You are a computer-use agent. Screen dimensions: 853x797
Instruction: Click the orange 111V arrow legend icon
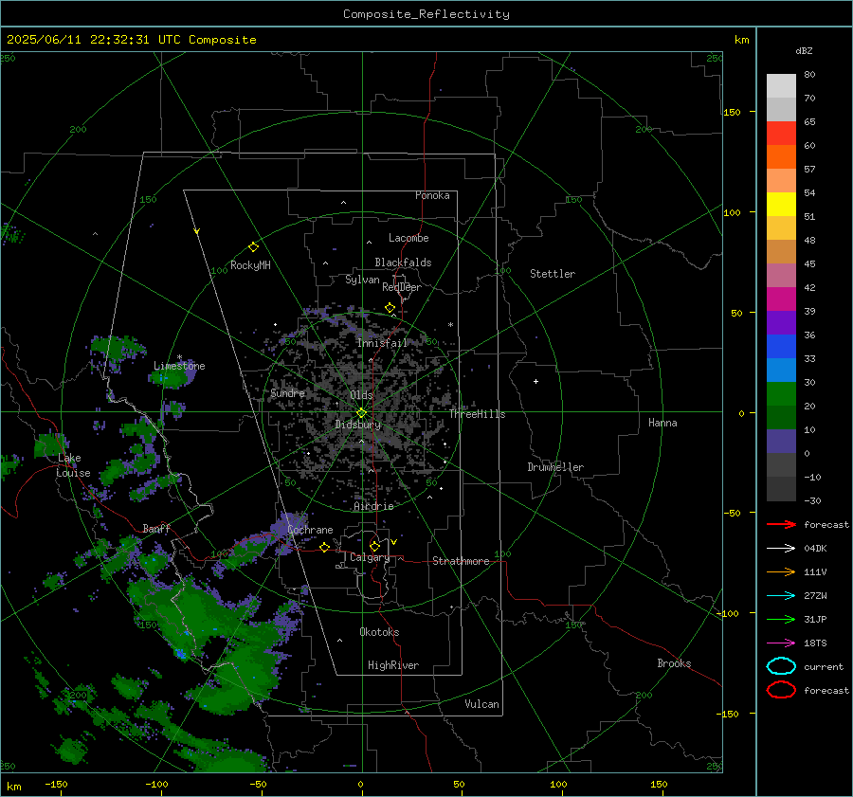(781, 571)
